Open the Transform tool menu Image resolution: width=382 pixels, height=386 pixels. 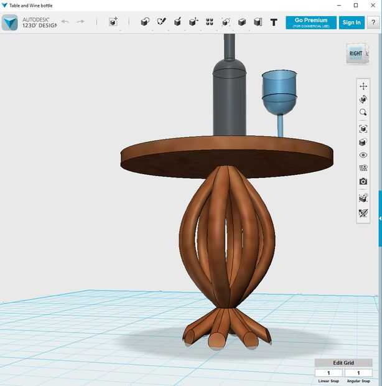point(113,22)
